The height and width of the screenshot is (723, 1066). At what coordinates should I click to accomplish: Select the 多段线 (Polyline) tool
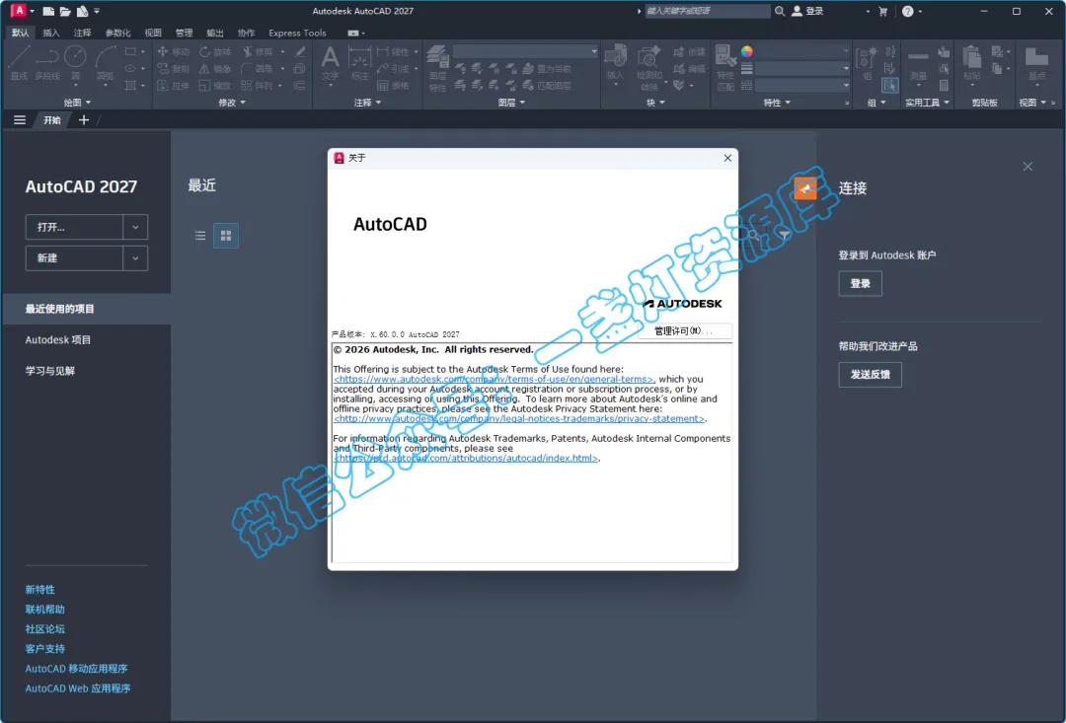point(47,62)
